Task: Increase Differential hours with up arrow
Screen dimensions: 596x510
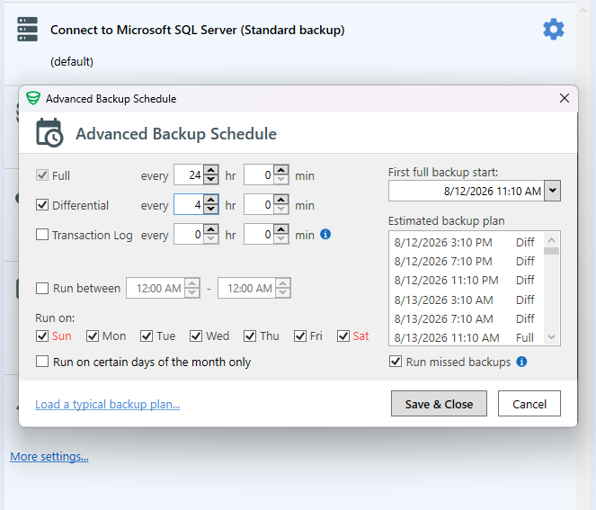Action: [x=211, y=200]
